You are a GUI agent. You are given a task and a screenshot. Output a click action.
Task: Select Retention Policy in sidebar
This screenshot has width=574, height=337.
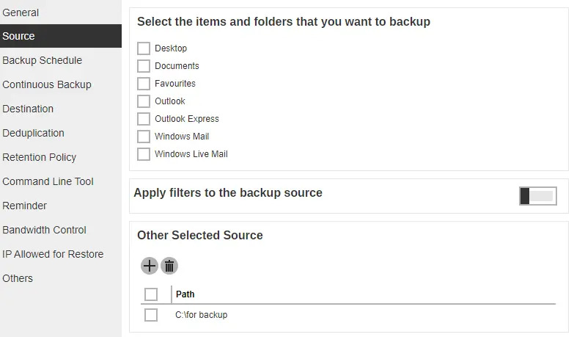click(39, 157)
